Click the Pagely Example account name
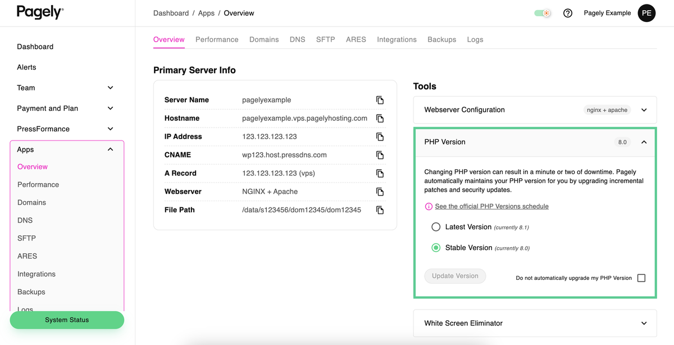674x345 pixels. point(607,13)
